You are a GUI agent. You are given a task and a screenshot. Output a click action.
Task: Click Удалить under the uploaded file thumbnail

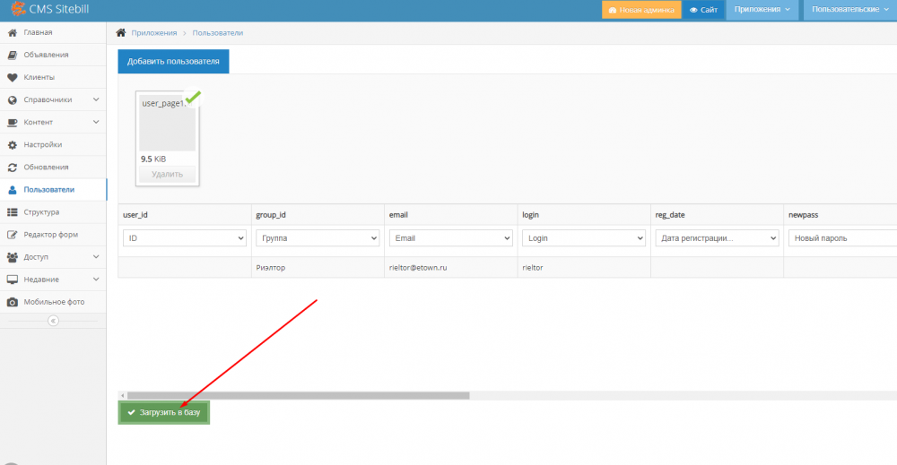pos(167,175)
